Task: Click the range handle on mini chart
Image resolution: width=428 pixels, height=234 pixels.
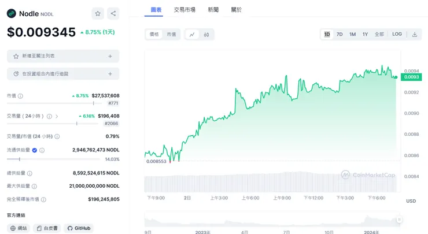Action: (x=399, y=220)
